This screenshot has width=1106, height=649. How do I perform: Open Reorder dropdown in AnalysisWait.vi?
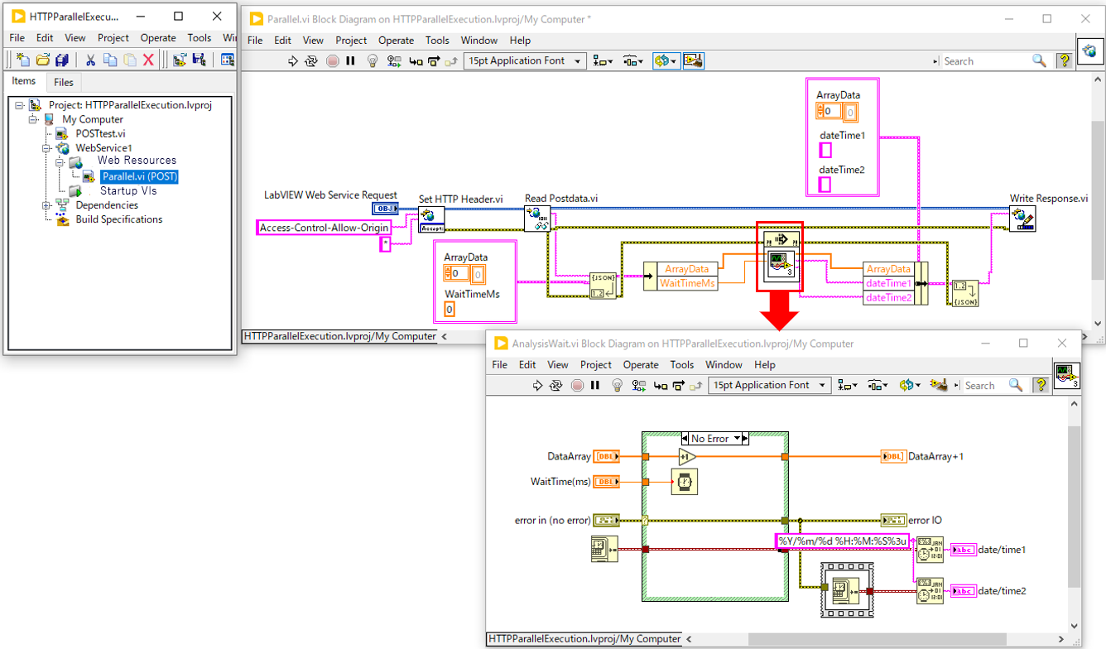click(x=910, y=385)
